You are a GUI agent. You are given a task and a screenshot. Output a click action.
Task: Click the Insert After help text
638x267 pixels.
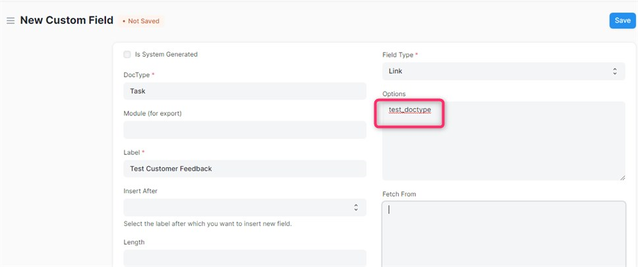[x=208, y=224]
